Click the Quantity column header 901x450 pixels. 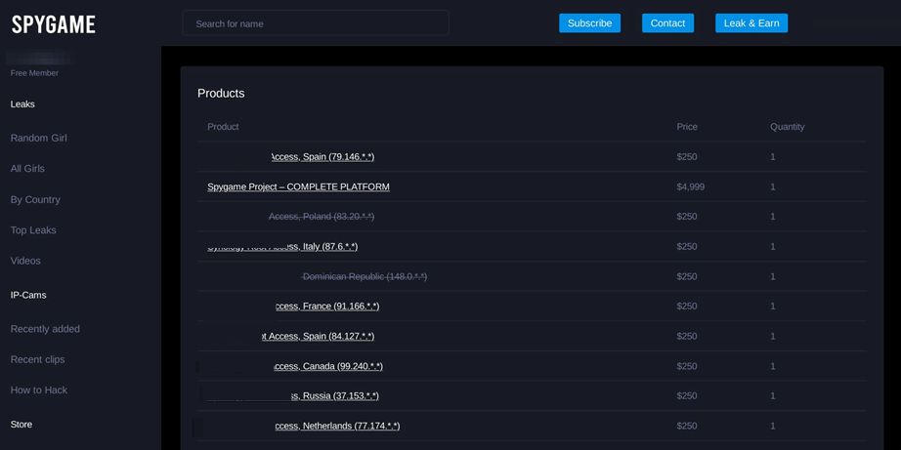pos(788,126)
